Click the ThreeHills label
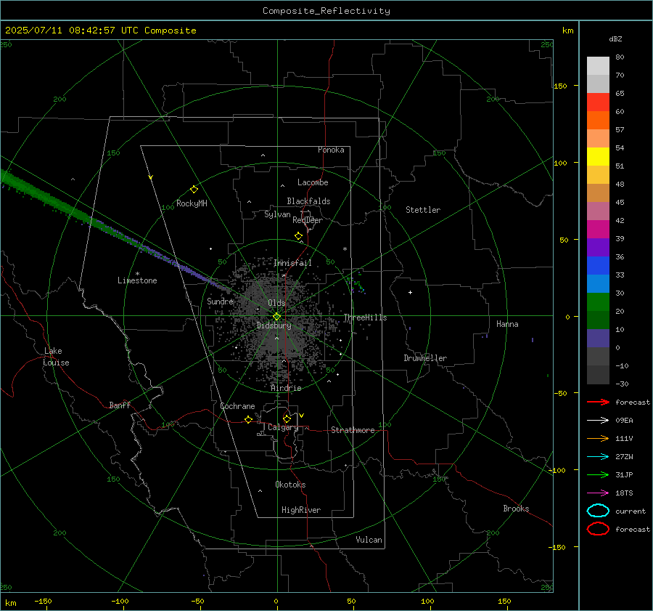653x611 pixels. (365, 317)
